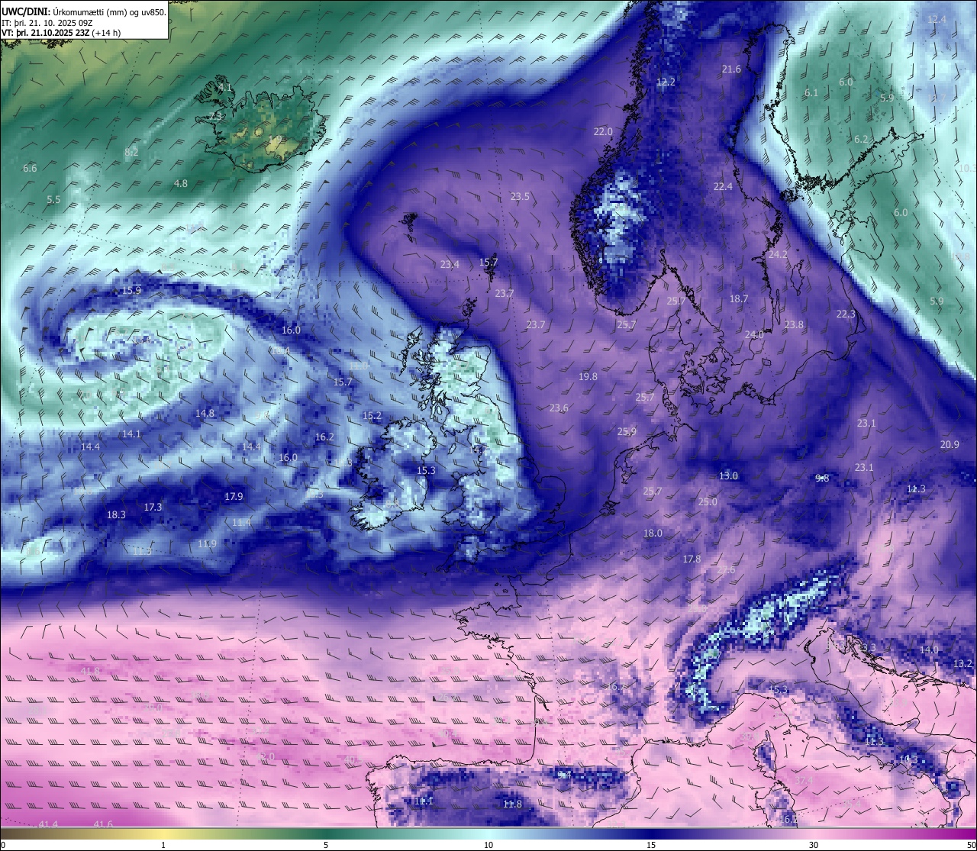Click the 5.5 map value

53,200
